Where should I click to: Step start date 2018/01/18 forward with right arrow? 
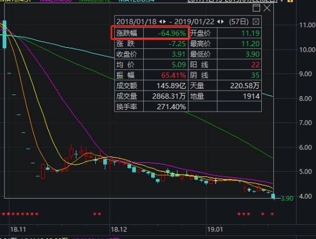(164, 22)
